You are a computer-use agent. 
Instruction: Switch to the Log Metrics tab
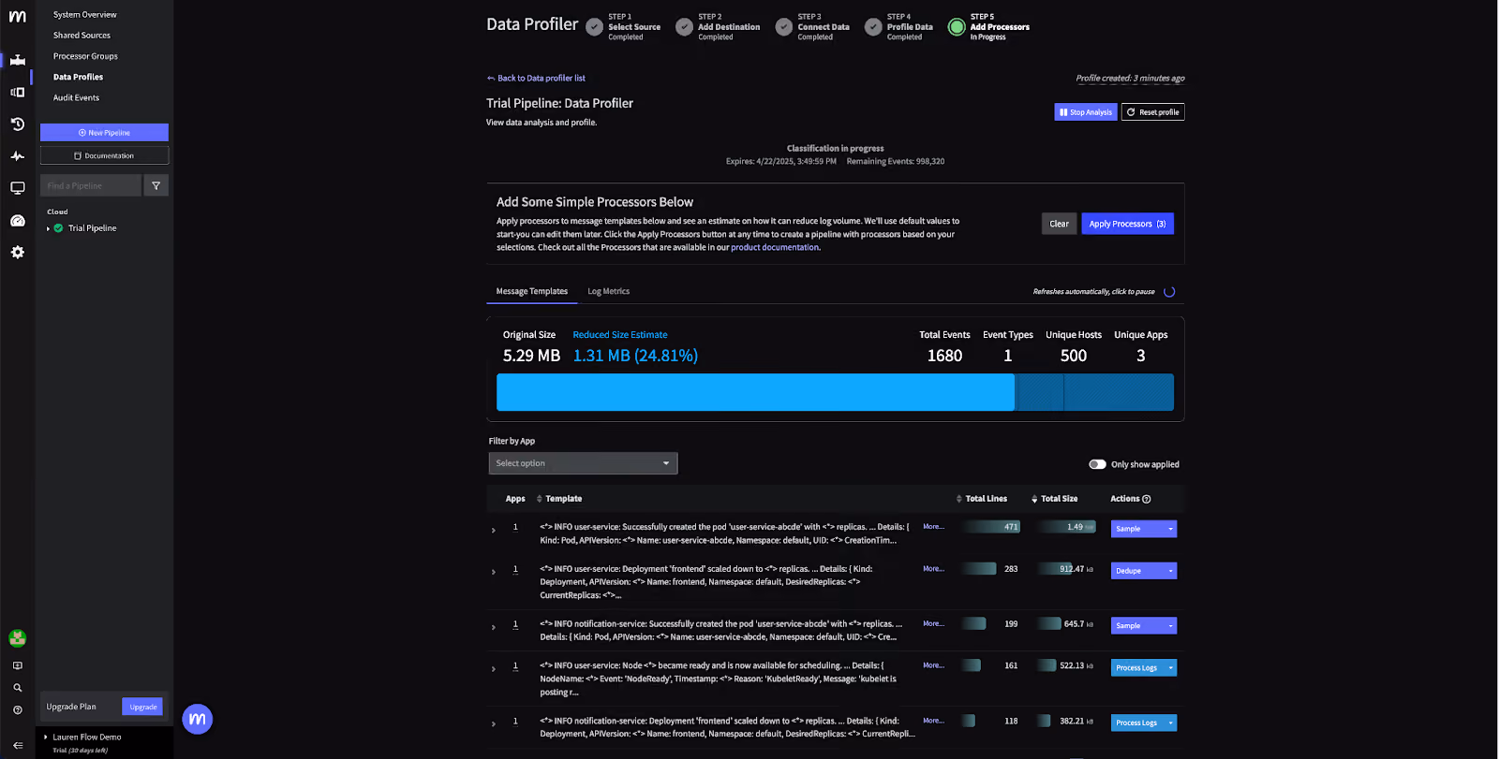pyautogui.click(x=608, y=291)
